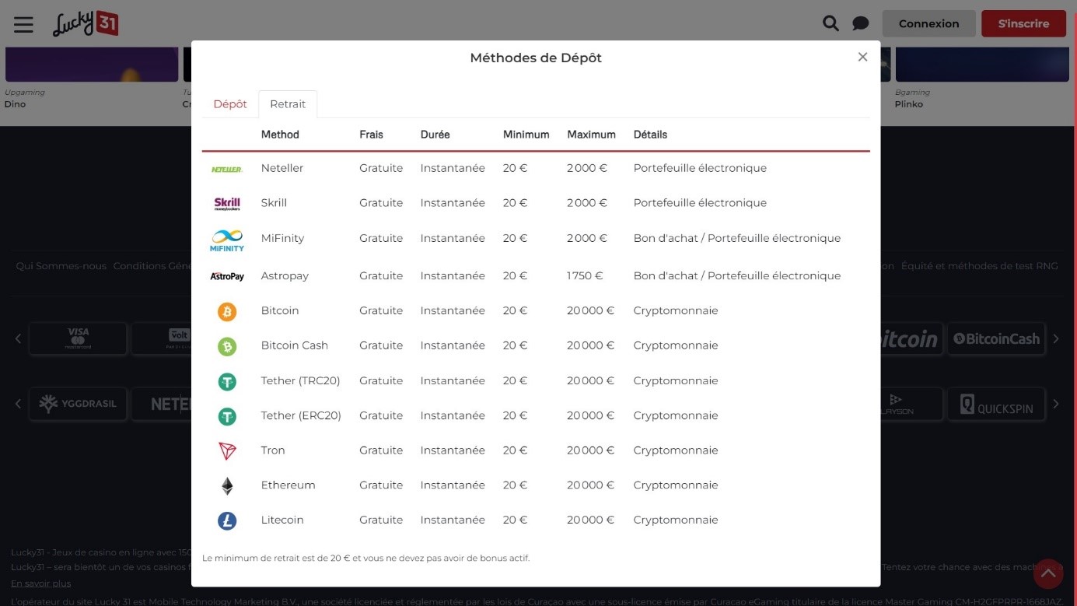Click the AstroPay logo icon

(227, 276)
